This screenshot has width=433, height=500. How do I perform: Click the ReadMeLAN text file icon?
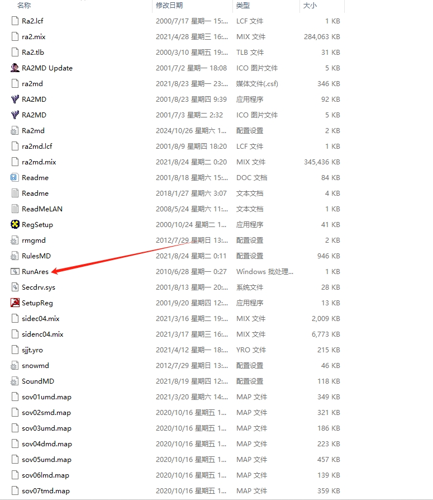15,209
